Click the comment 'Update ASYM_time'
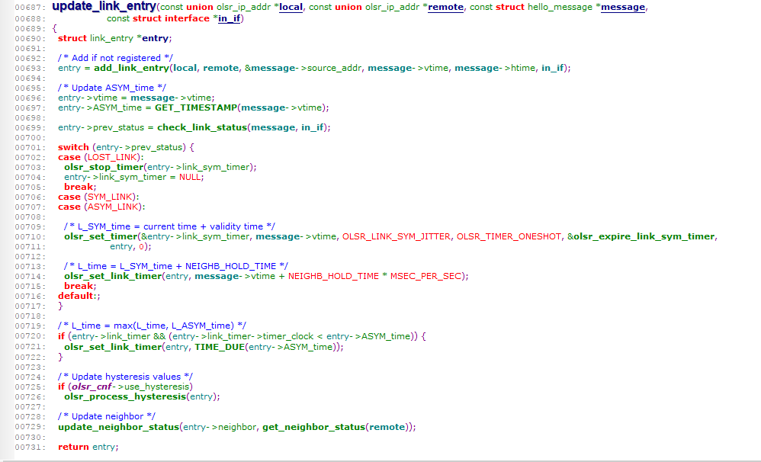Viewport: 761px width, 462px height. coord(112,88)
